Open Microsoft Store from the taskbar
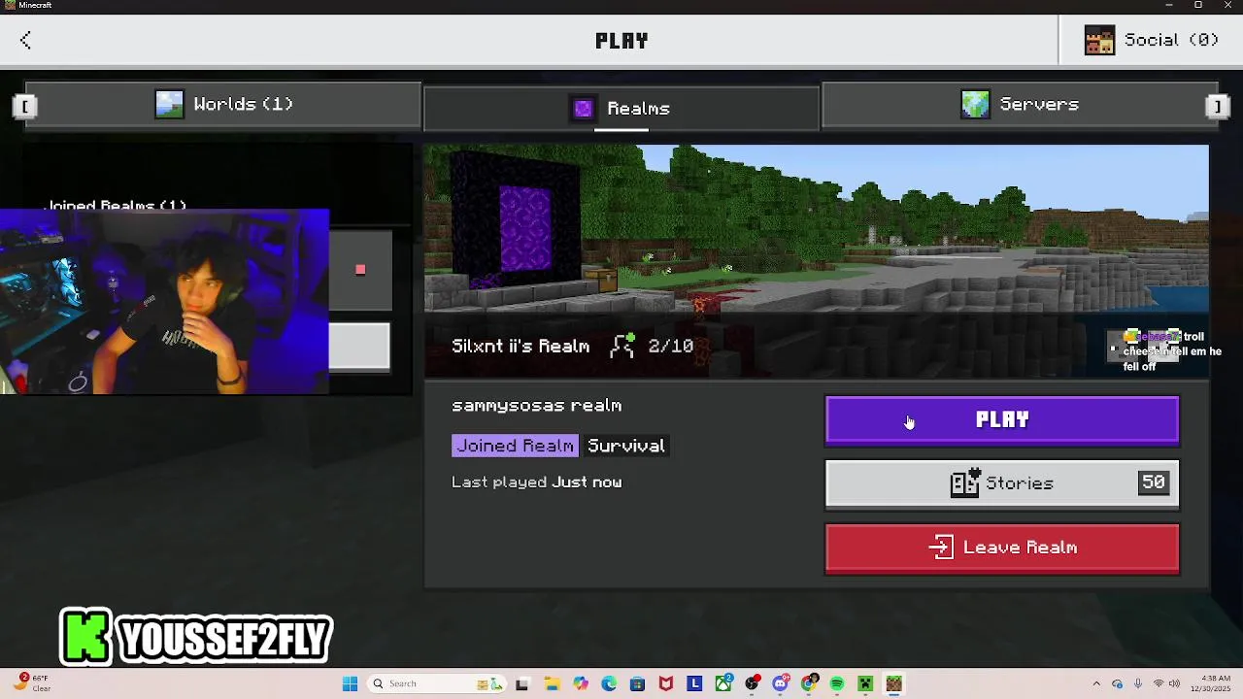1243x699 pixels. [x=637, y=683]
